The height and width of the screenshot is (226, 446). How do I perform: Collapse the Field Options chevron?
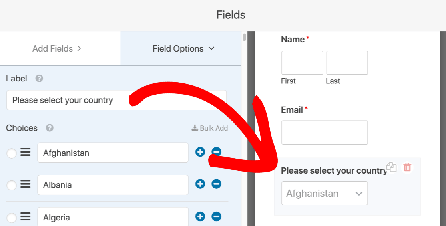(212, 48)
